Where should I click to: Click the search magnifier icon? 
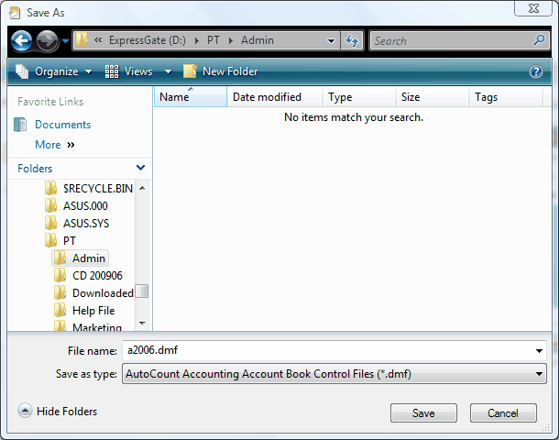[x=539, y=40]
